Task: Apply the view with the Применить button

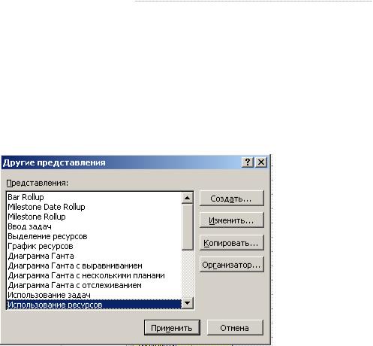Action: click(x=172, y=328)
